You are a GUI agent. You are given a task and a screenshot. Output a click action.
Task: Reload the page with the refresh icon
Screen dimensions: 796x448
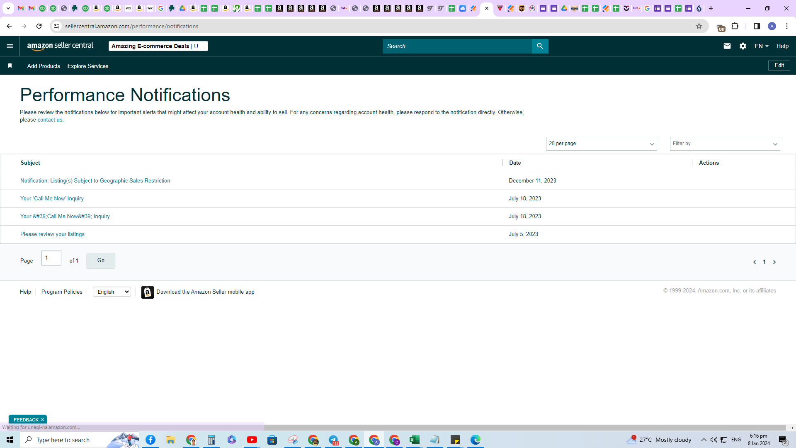(x=39, y=26)
